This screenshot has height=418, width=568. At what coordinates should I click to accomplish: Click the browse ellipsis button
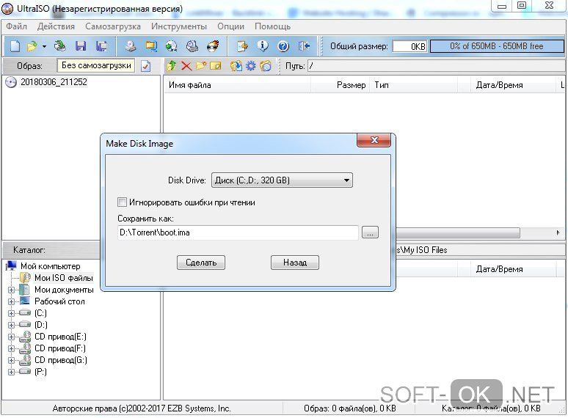[370, 232]
